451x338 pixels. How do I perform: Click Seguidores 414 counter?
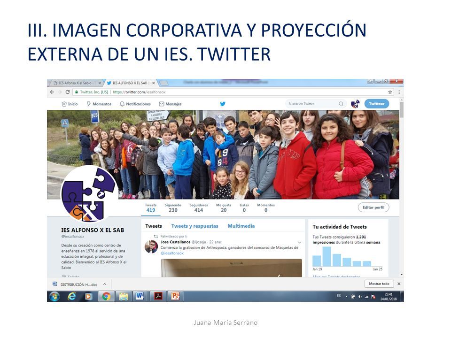(198, 208)
